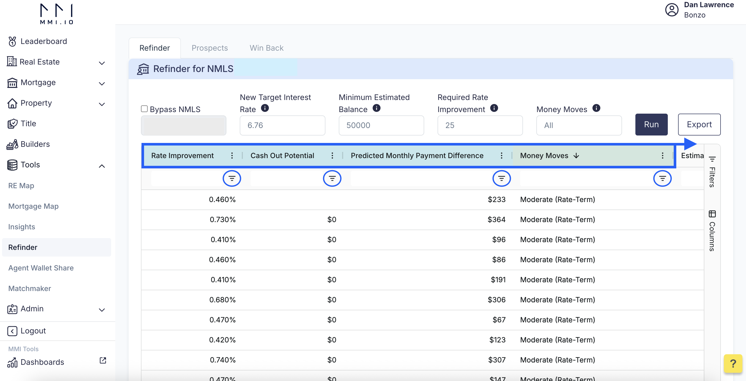Screen dimensions: 746x381
Task: Click the Real Estate building icon
Action: tap(12, 61)
